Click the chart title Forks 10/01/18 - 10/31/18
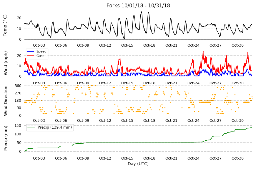256x169 pixels. [x=138, y=6]
